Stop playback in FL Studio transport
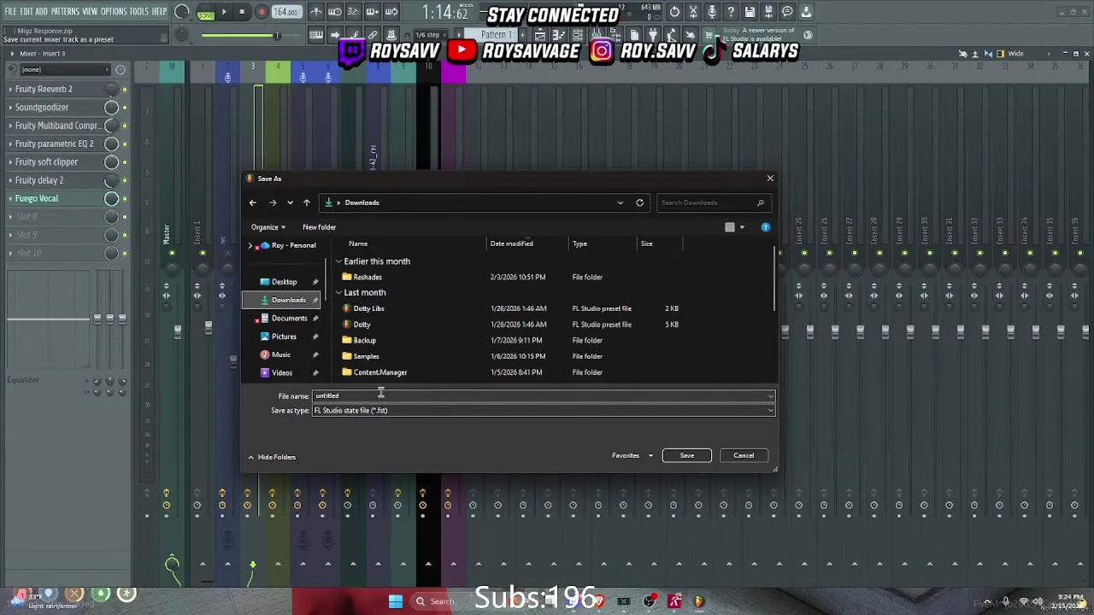This screenshot has height=615, width=1094. click(243, 12)
